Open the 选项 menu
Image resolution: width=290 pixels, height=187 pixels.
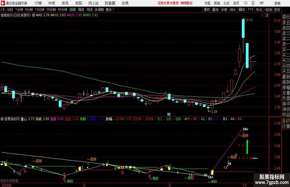click(x=236, y=3)
